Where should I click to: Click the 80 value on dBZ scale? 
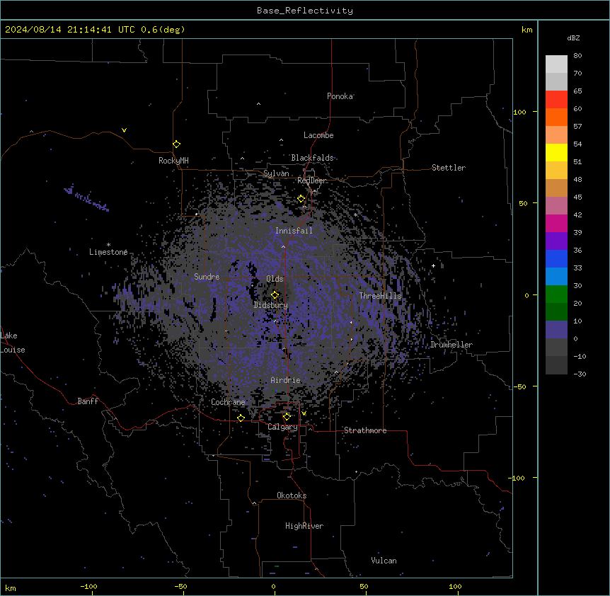[x=577, y=56]
